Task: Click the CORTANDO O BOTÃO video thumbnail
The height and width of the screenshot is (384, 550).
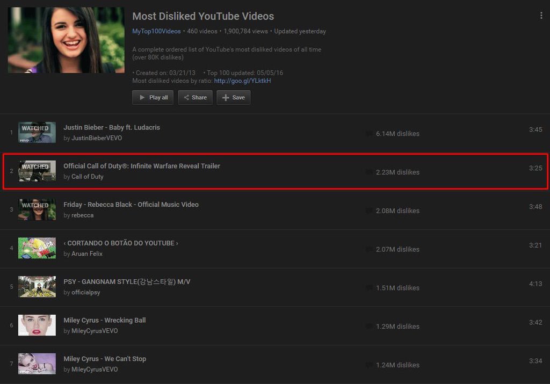Action: tap(37, 248)
